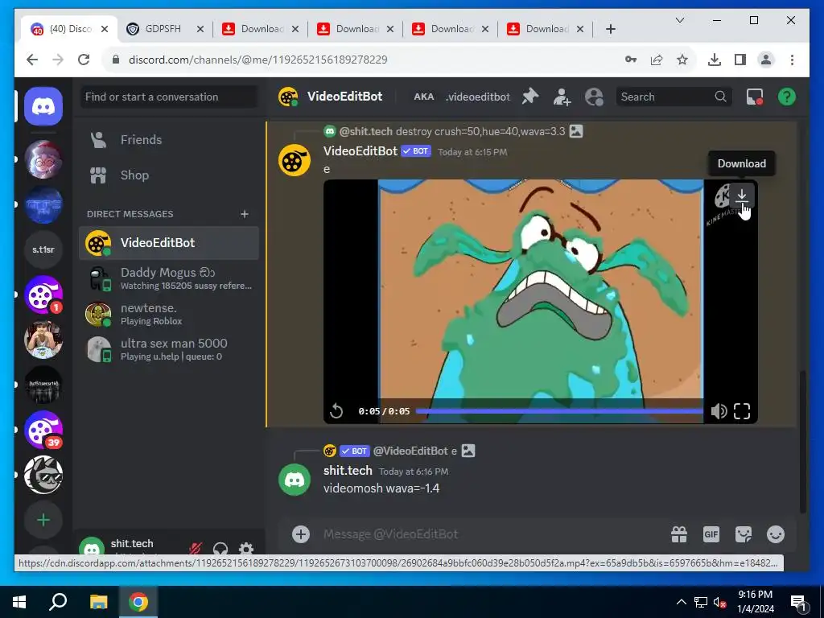
Task: Click the address bar URL
Action: (x=257, y=60)
